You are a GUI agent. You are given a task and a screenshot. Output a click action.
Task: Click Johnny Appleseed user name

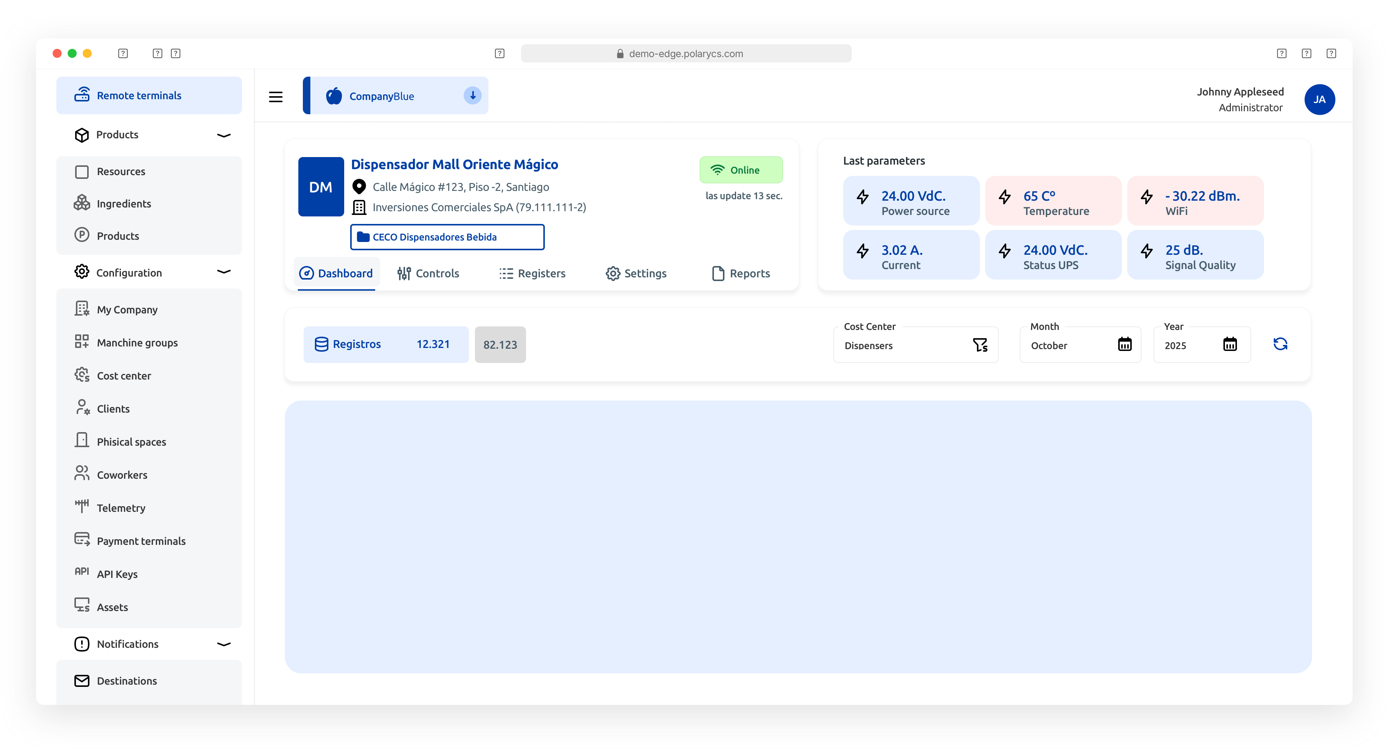[1240, 92]
